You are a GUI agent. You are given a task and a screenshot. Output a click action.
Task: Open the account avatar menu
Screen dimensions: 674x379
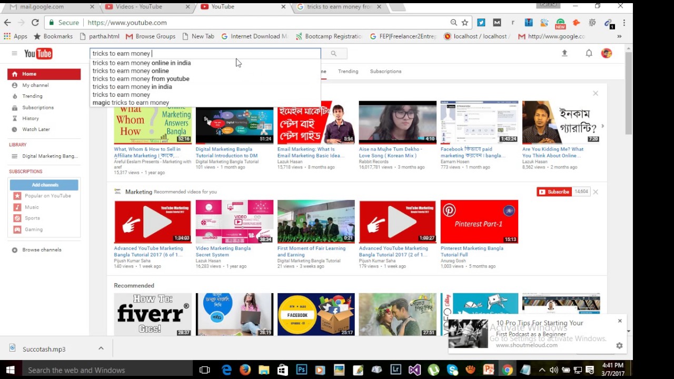click(x=607, y=53)
